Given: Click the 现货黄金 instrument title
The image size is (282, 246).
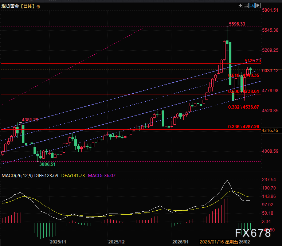Looking at the screenshot, I should [x=10, y=6].
